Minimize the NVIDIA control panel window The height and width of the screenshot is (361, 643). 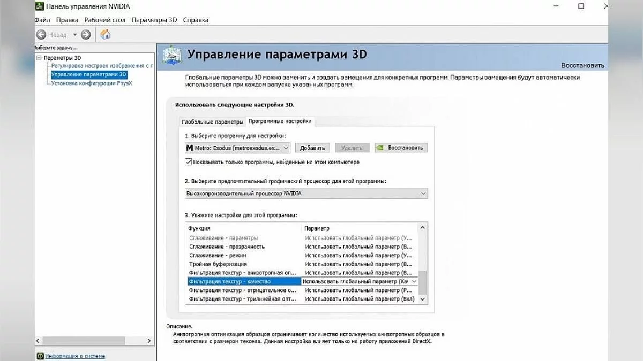(556, 6)
